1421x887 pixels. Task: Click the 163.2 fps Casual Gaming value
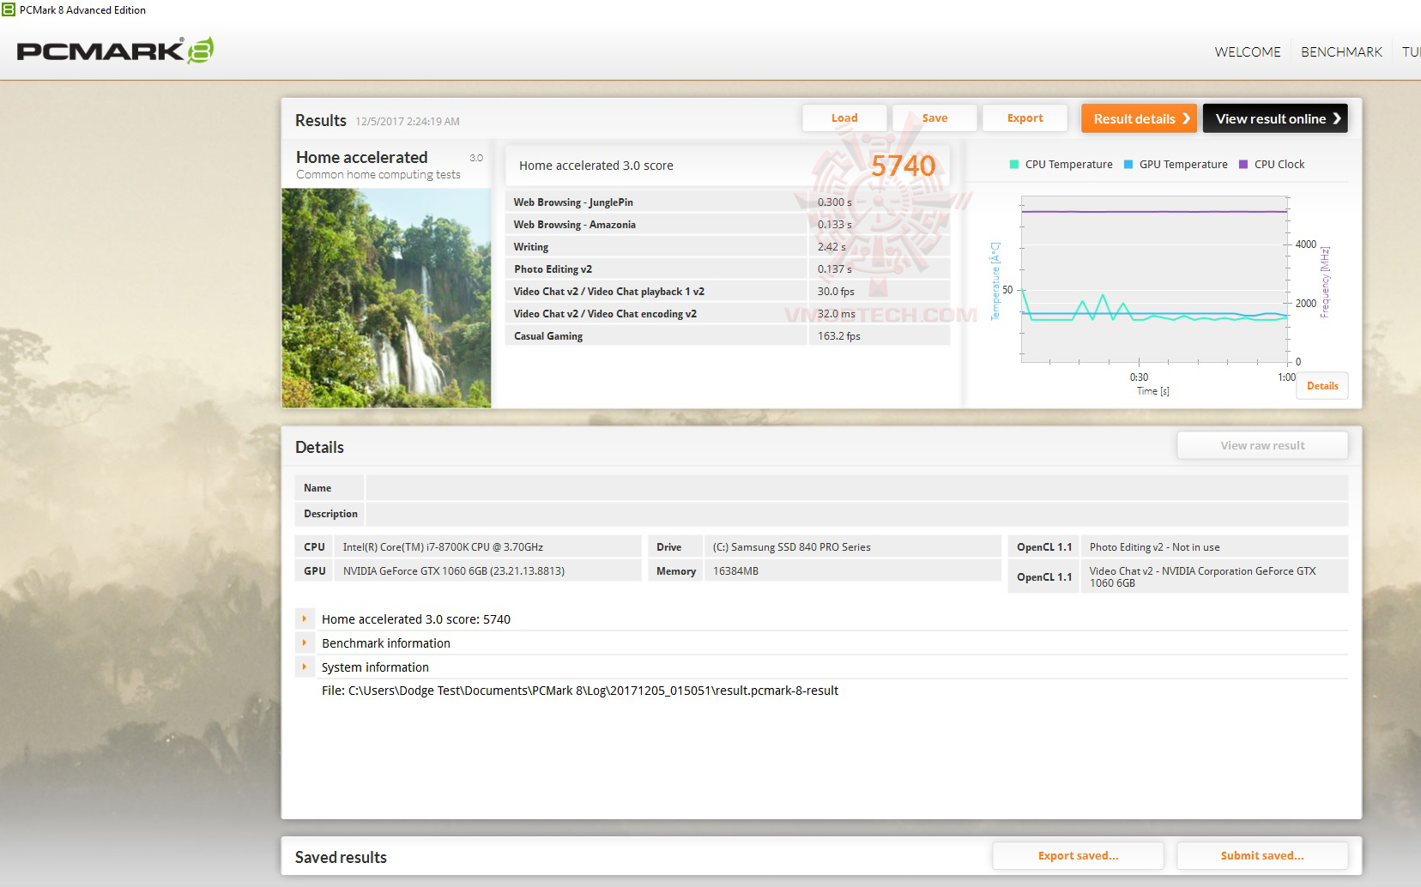point(838,336)
